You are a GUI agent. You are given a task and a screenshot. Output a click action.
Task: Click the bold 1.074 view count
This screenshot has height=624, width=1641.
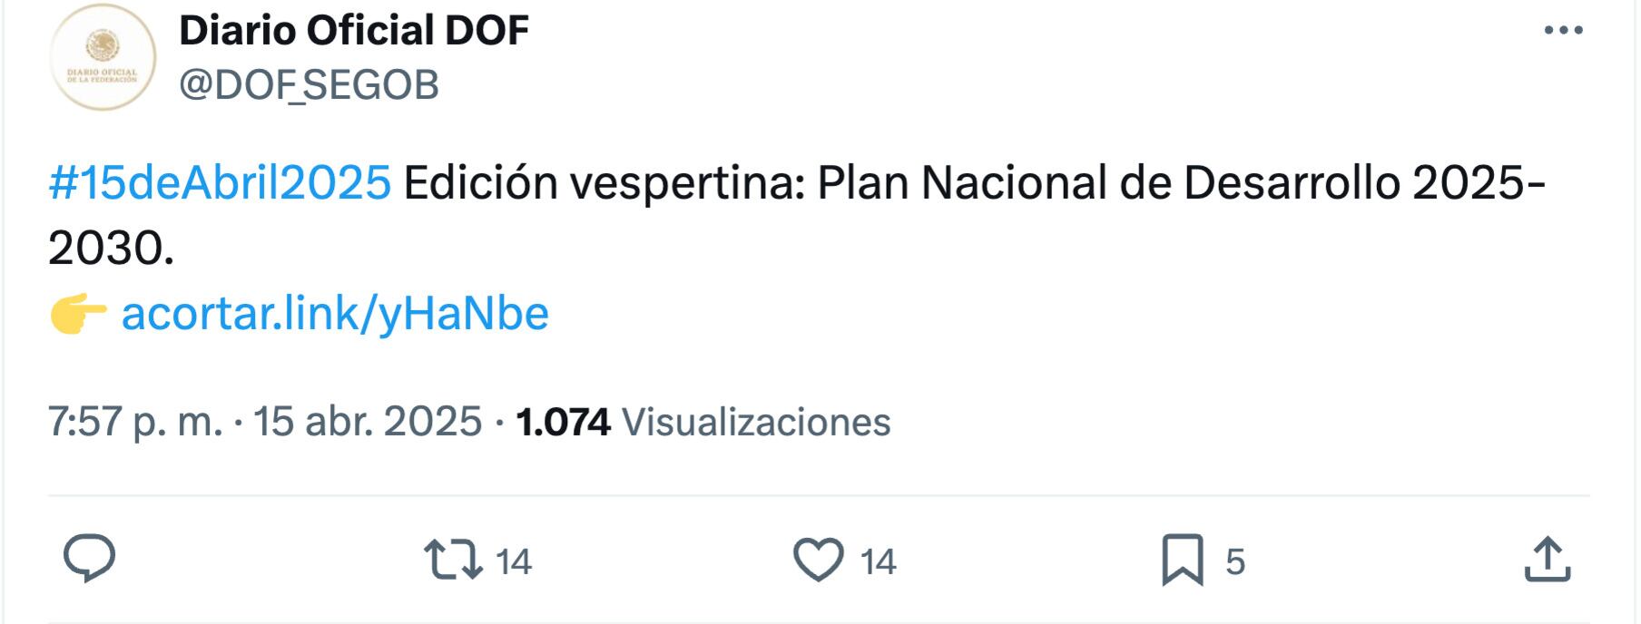tap(563, 422)
